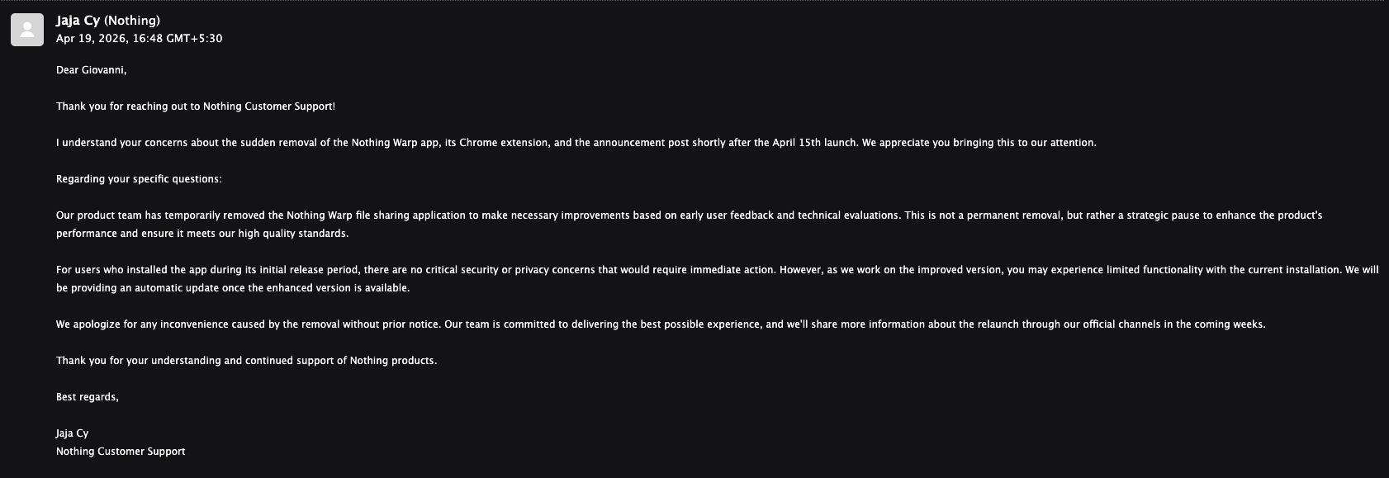Click the "Nothing Customer Support" signature line
Screen dimensions: 1389x478
[x=121, y=452]
